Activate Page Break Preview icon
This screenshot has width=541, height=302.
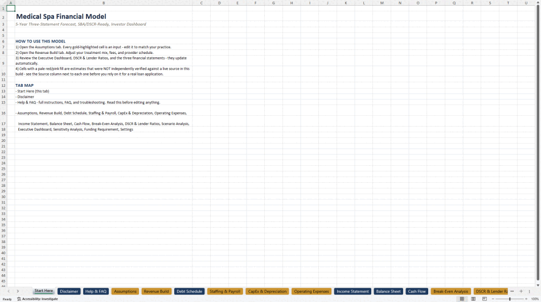coord(485,299)
